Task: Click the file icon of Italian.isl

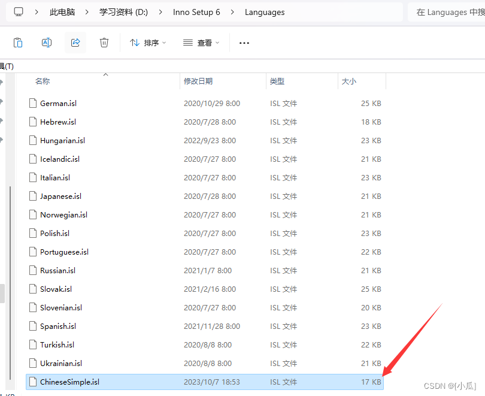Action: point(33,177)
